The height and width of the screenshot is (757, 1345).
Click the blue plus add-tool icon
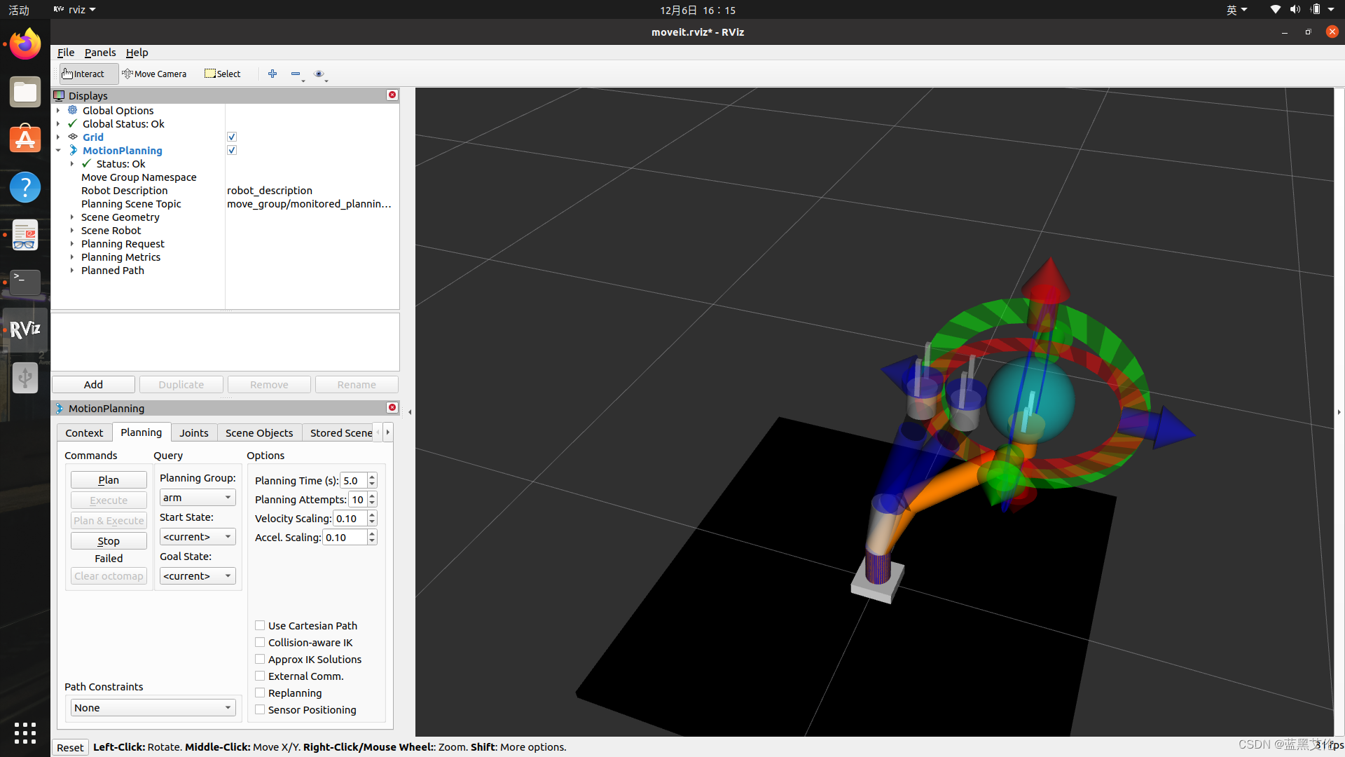(273, 74)
